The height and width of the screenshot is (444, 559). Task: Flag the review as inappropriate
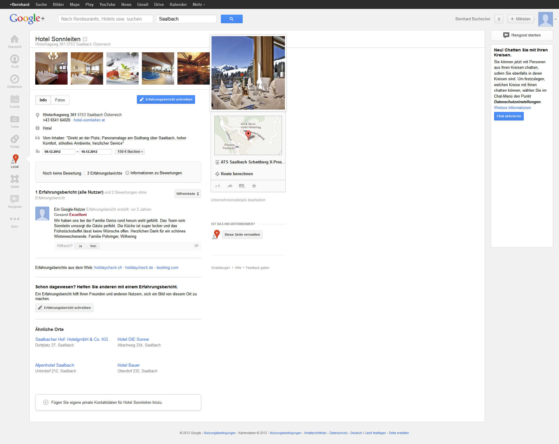[196, 246]
